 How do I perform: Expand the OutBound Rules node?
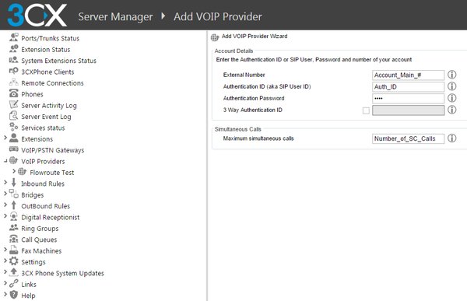5,205
